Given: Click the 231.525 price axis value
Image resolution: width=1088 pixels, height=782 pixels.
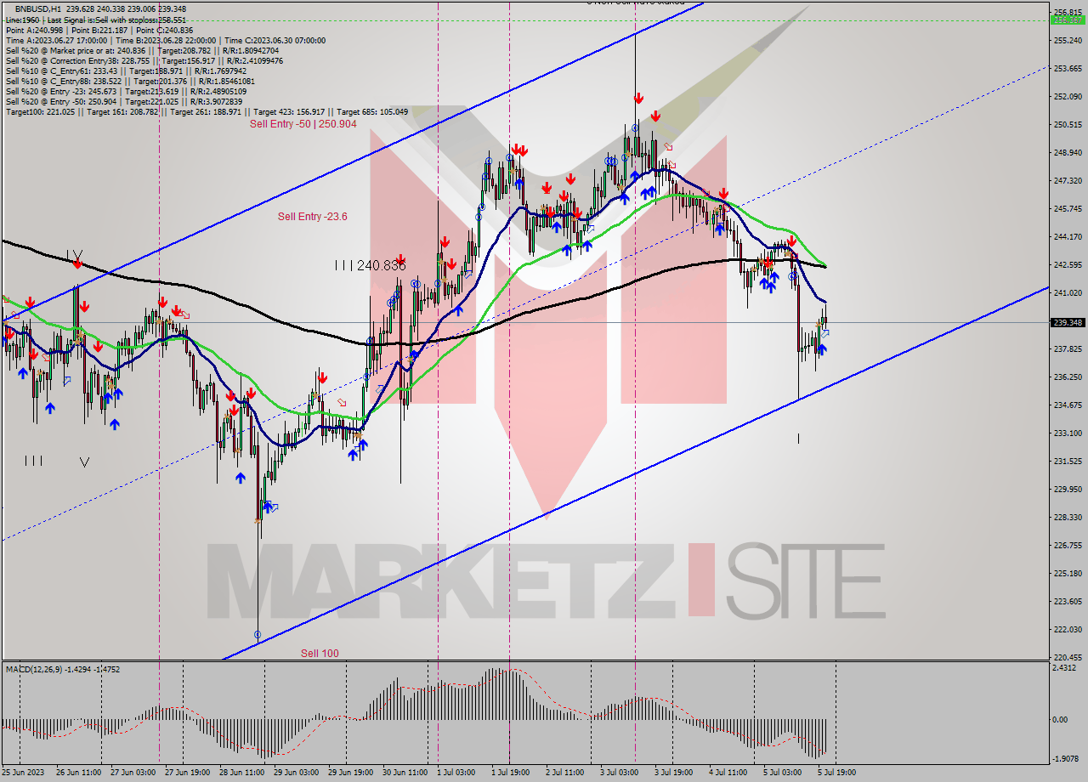Looking at the screenshot, I should [x=1068, y=461].
